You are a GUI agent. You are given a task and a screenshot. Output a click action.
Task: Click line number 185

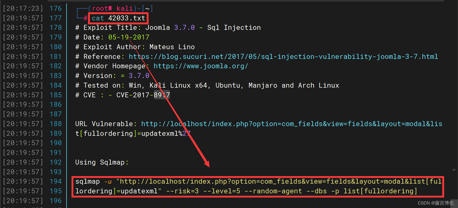(x=56, y=95)
